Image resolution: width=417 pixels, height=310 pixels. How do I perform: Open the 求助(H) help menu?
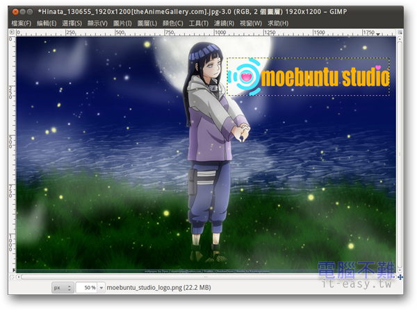(279, 24)
